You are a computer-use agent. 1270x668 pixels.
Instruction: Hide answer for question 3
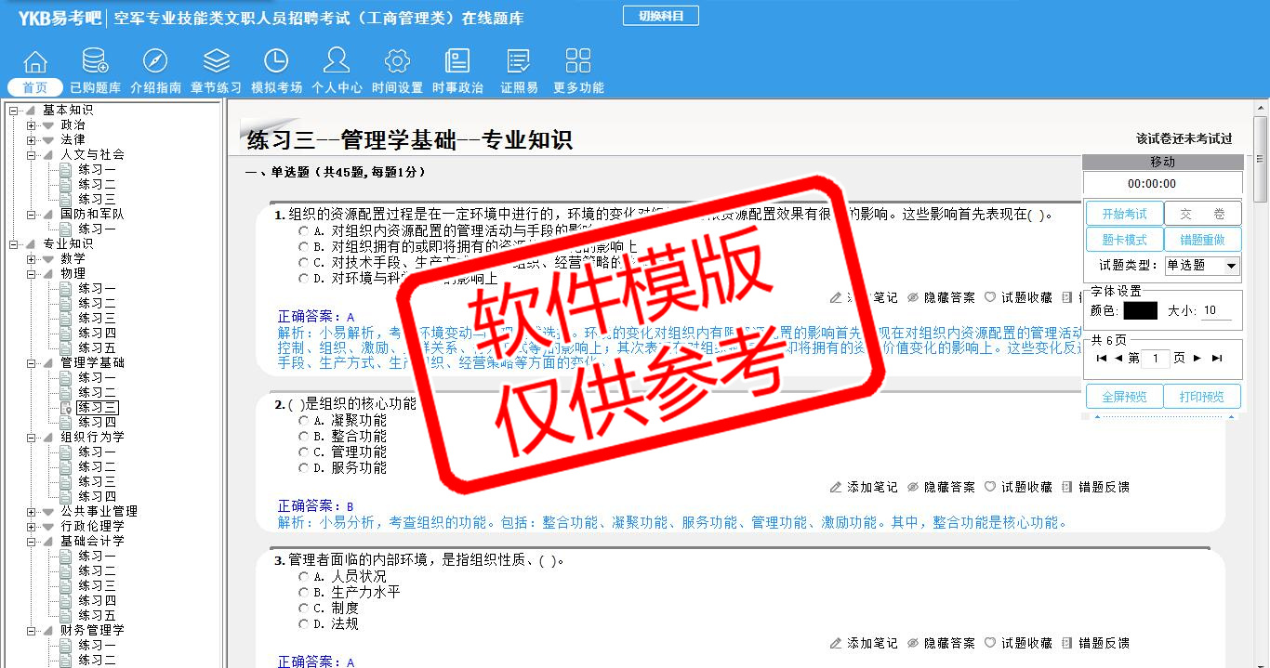point(941,643)
